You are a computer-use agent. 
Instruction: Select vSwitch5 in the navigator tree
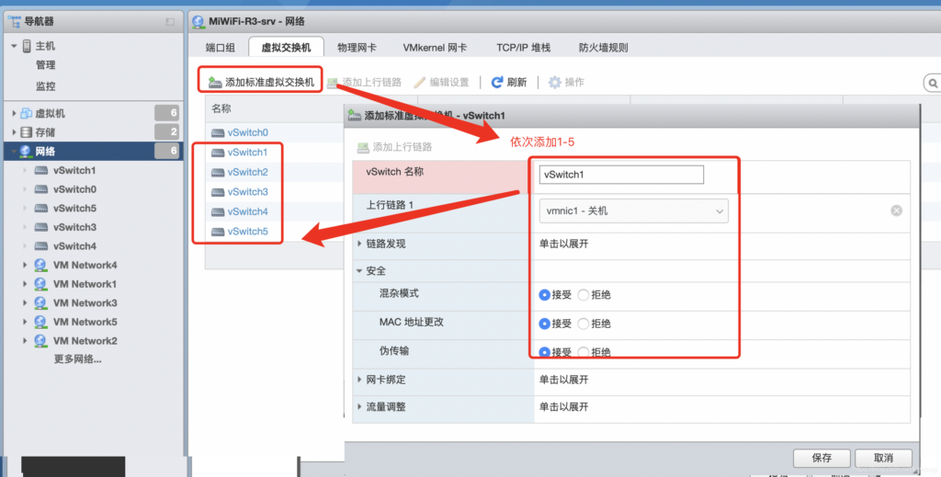click(74, 209)
